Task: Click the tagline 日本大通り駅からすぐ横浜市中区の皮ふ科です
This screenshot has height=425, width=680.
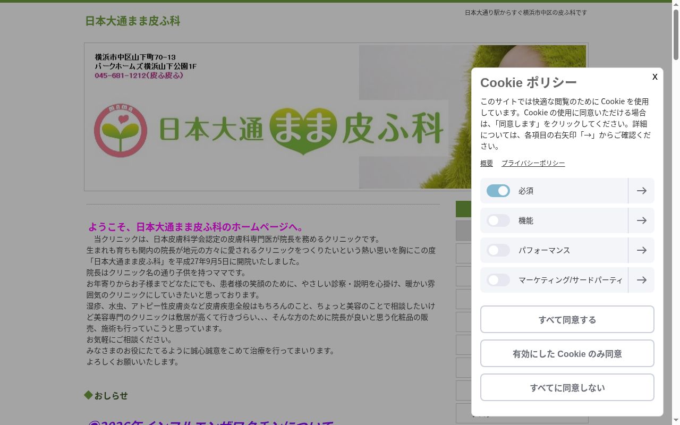Action: [x=526, y=12]
